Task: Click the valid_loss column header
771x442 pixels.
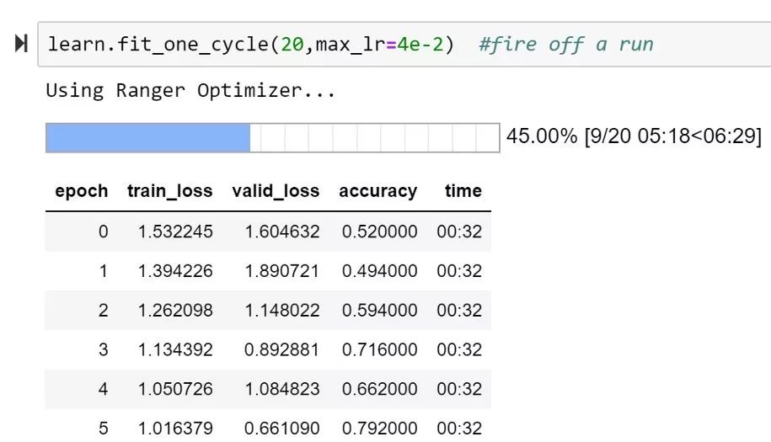Action: point(276,191)
